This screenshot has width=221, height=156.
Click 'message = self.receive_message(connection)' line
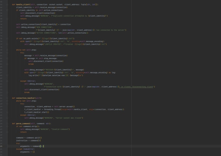click(x=46, y=55)
